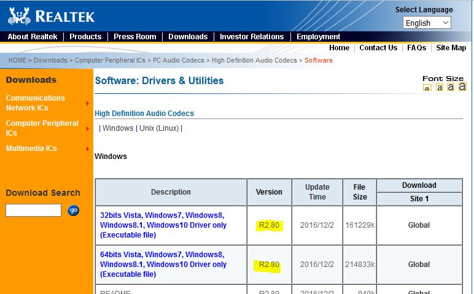Click Software in the breadcrumb
This screenshot has height=294, width=474.
pyautogui.click(x=318, y=60)
